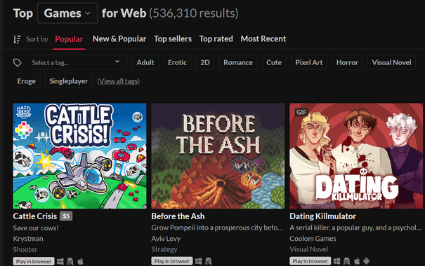Click the Apple icon under Cattle Crisis

click(81, 261)
